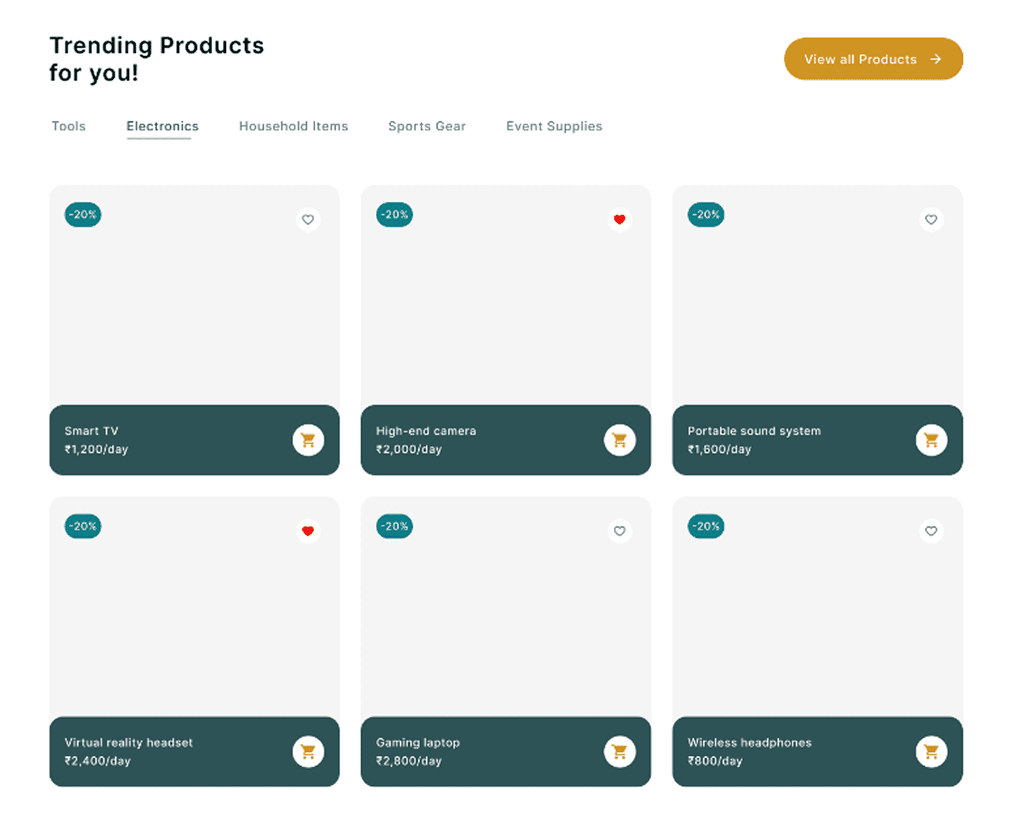Select the Electronics tab
The width and height of the screenshot is (1013, 829).
(x=163, y=126)
